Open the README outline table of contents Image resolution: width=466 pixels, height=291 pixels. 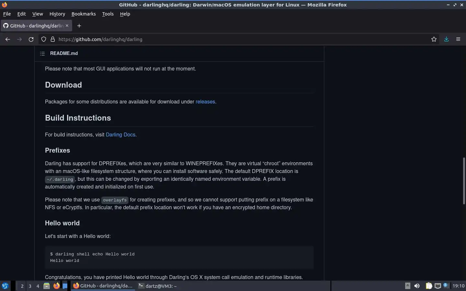[42, 53]
